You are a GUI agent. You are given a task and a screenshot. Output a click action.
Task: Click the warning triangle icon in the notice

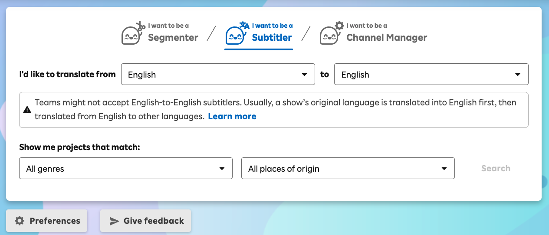coord(27,110)
